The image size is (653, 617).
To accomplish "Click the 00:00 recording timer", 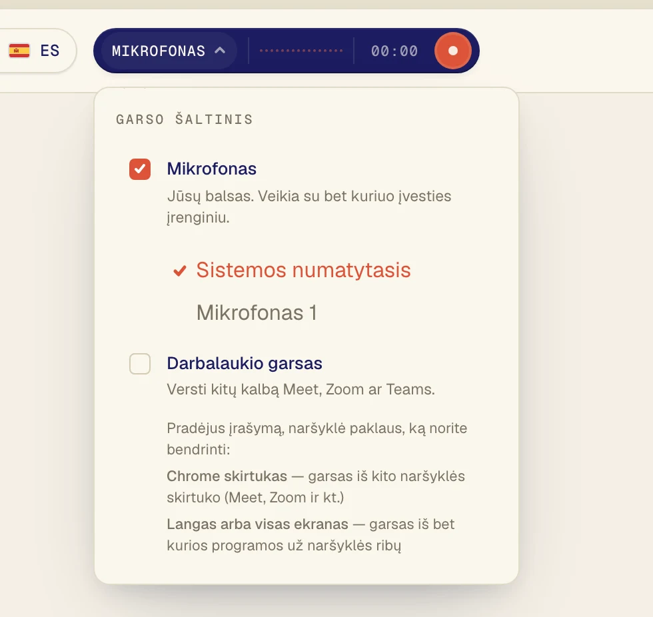I will tap(394, 51).
